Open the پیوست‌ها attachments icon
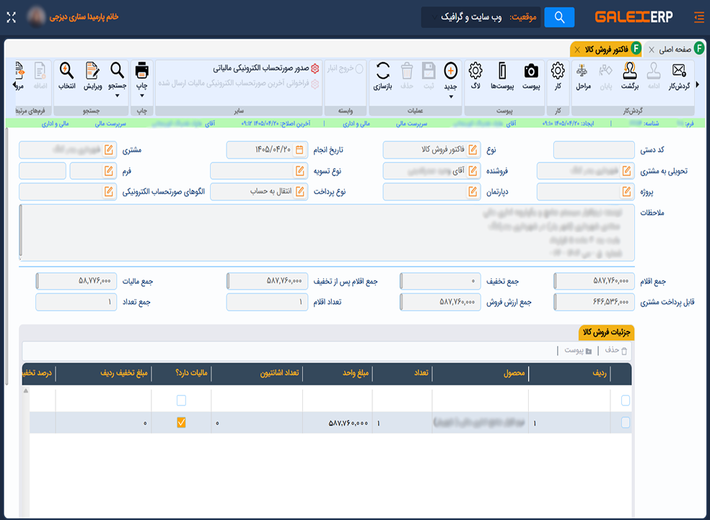The image size is (710, 520). pyautogui.click(x=502, y=71)
